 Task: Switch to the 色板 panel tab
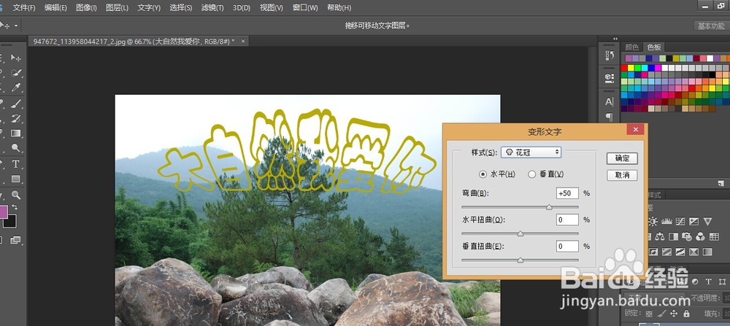point(654,47)
